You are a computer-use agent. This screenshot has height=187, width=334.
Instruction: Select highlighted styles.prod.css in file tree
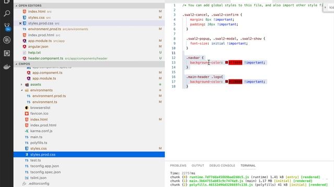click(x=89, y=154)
